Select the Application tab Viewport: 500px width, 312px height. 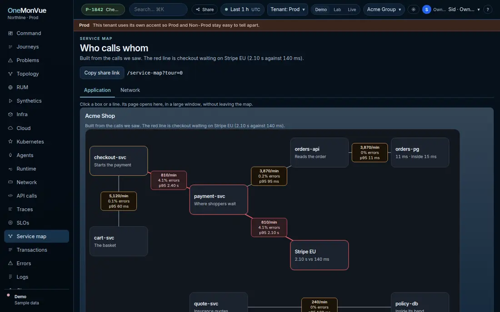(x=97, y=90)
